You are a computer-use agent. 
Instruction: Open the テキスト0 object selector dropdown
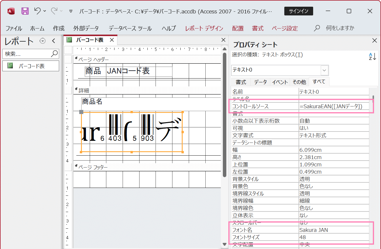[324, 70]
